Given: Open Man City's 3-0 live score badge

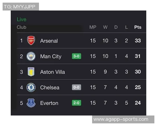Looking at the screenshot, I should pos(76,56).
